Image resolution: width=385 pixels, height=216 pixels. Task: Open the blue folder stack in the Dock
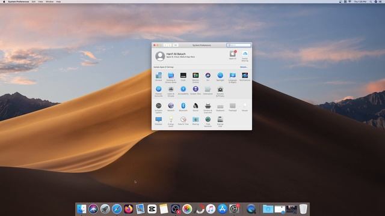(268, 209)
